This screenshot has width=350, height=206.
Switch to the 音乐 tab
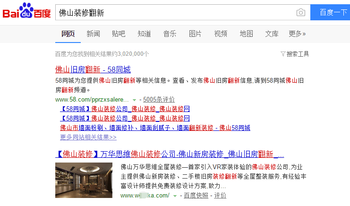[x=170, y=34]
